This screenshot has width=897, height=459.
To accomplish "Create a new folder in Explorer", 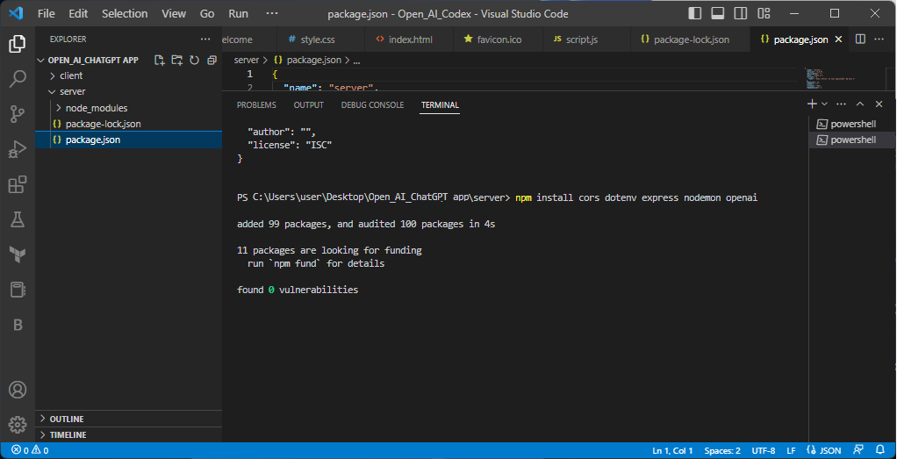I will pyautogui.click(x=176, y=60).
